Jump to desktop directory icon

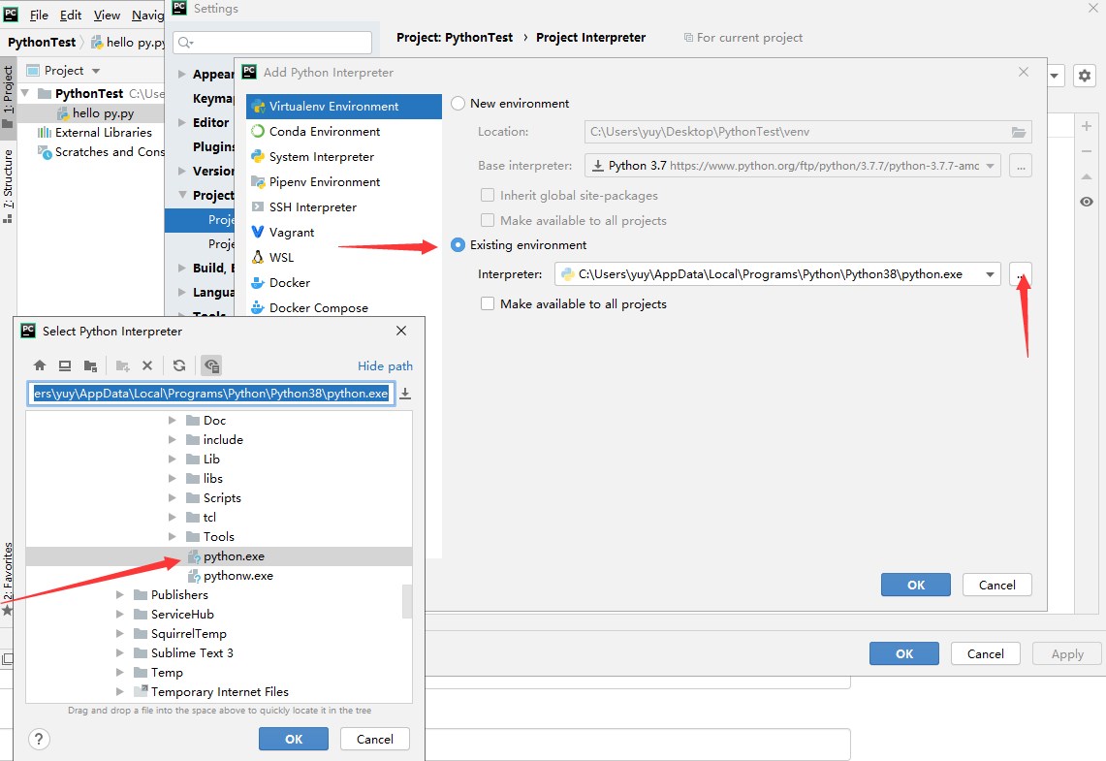pos(64,365)
